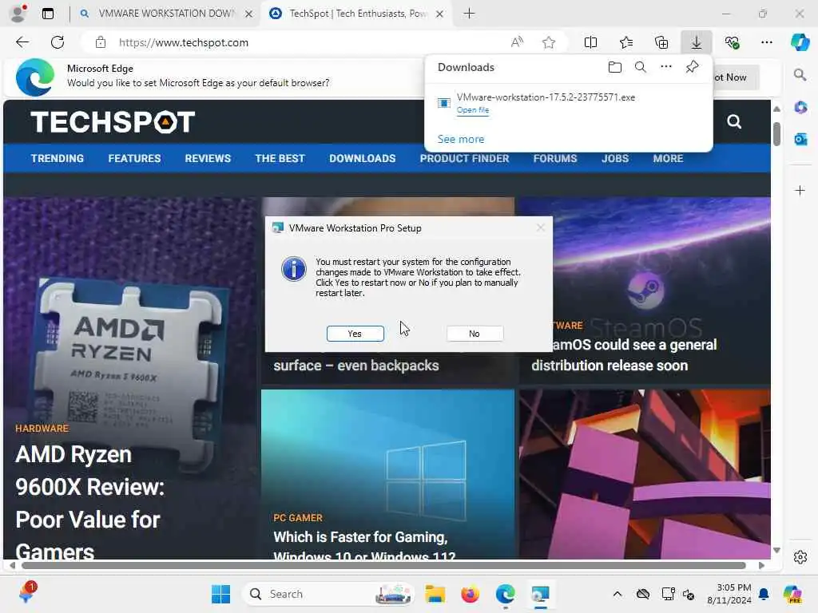This screenshot has height=613, width=818.
Task: Open the Favorites list
Action: (x=626, y=42)
